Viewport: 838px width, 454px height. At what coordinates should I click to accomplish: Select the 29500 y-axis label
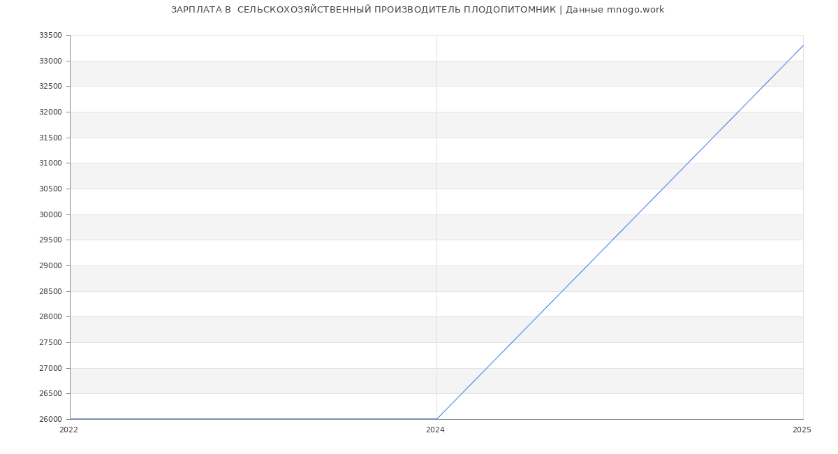pos(50,240)
